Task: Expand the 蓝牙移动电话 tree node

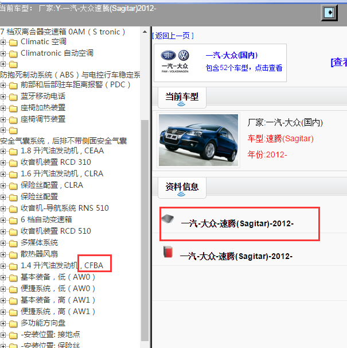Action: click(3, 96)
